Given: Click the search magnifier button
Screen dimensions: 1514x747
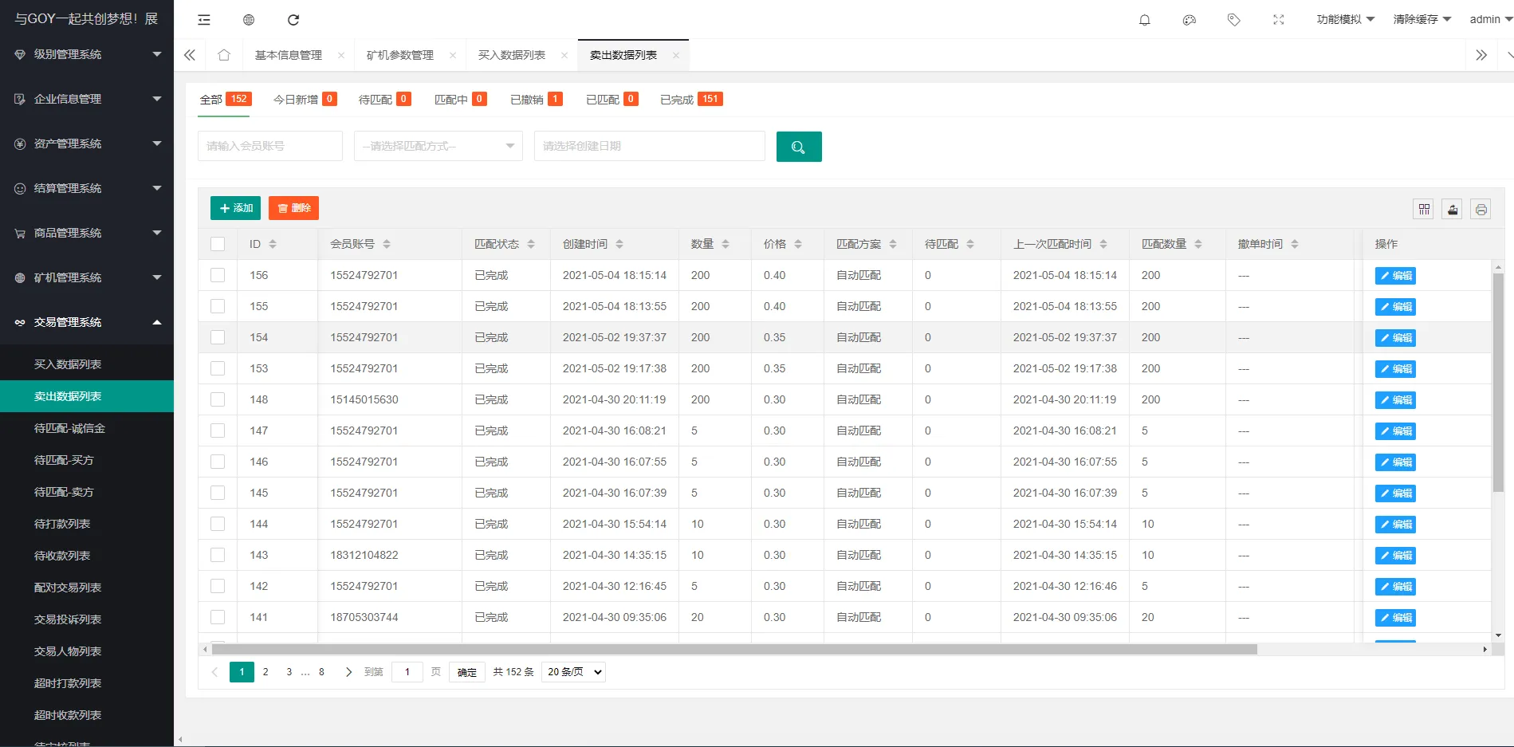Looking at the screenshot, I should click(x=799, y=147).
